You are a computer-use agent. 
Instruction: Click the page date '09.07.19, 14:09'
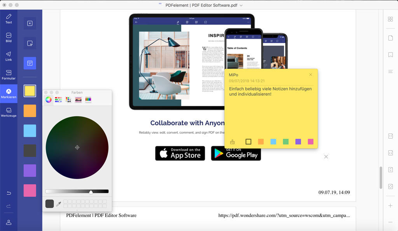[334, 192]
